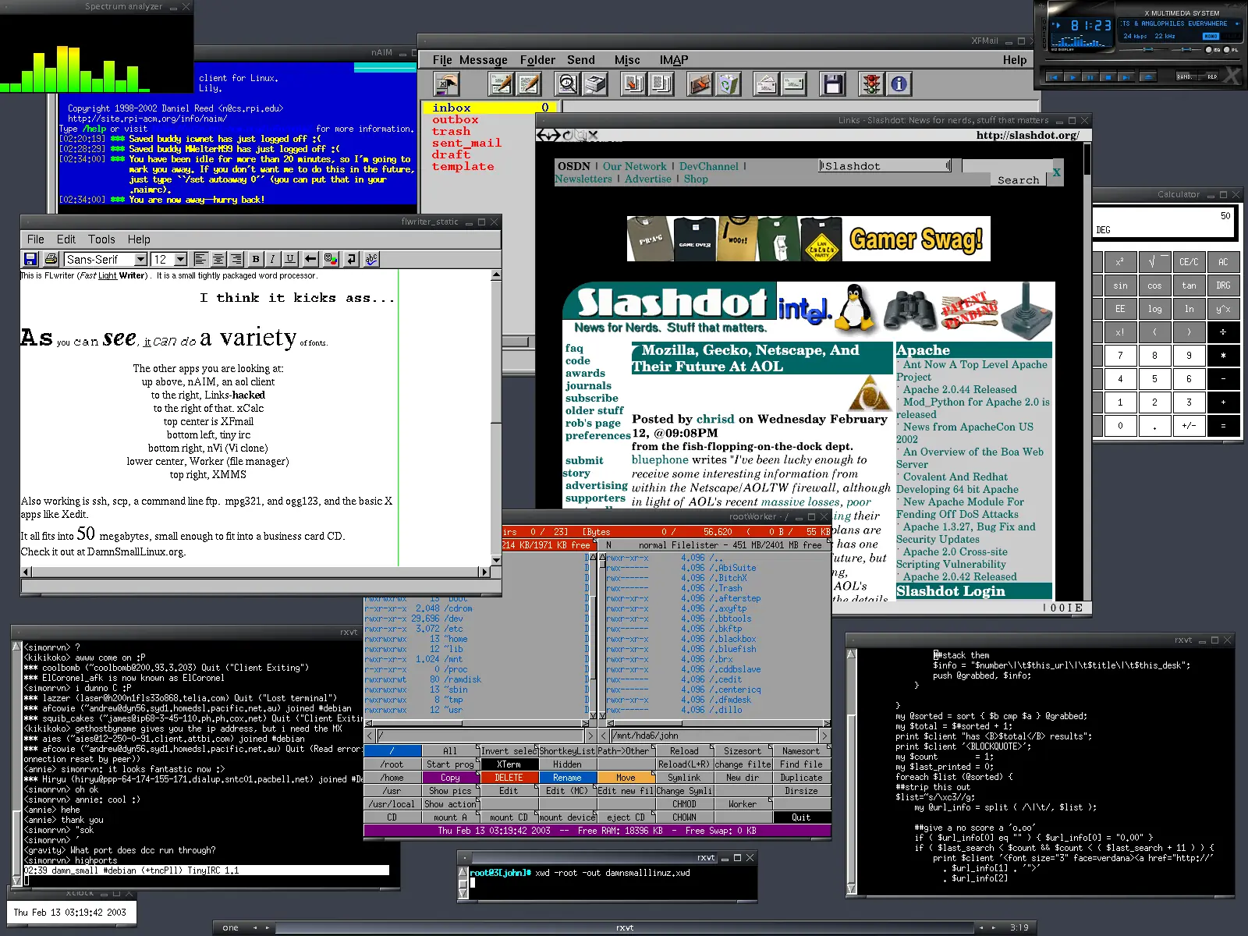This screenshot has height=936, width=1248.
Task: Click the spell-check abc icon in FLwriter
Action: pos(371,259)
